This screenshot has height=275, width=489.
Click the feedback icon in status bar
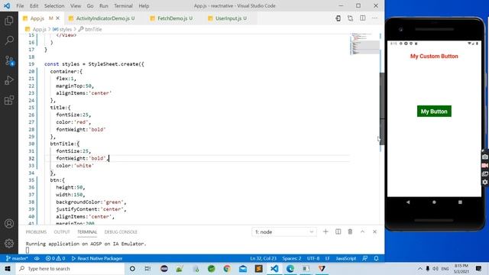coord(364,258)
